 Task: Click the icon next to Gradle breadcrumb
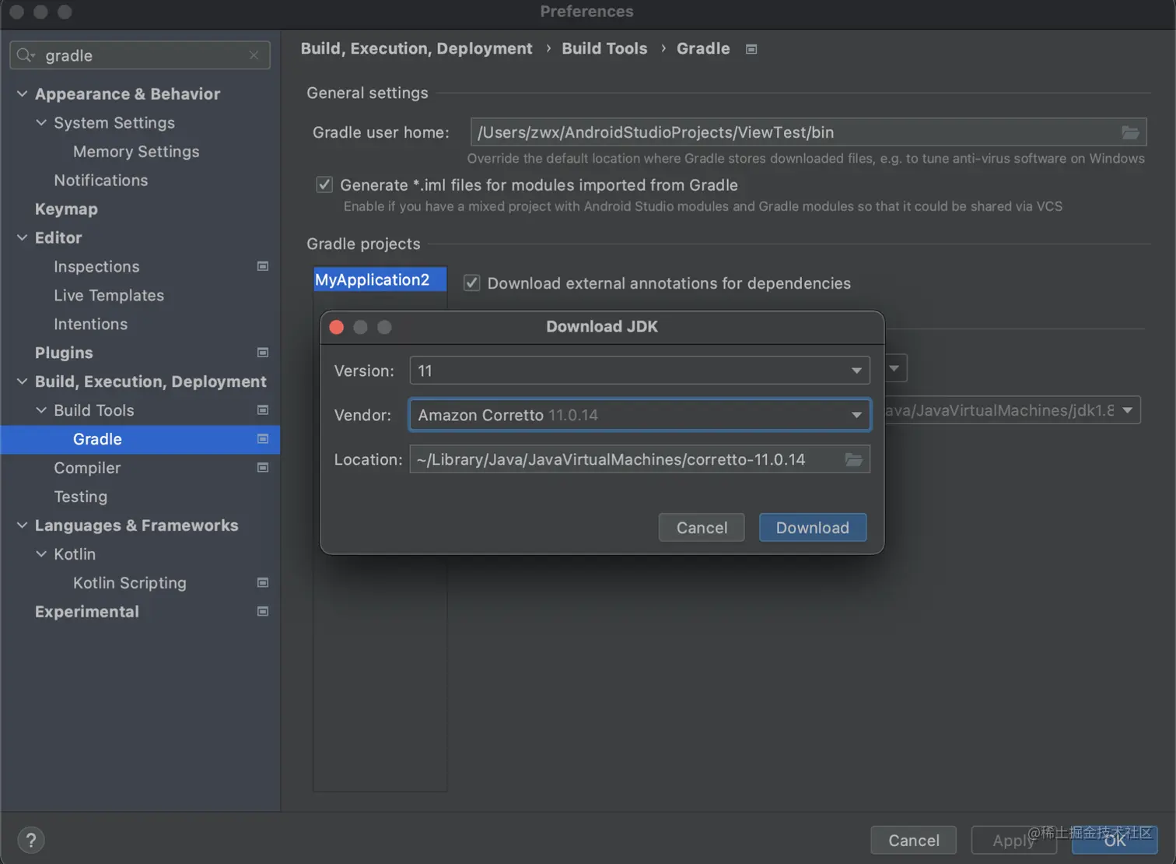751,49
